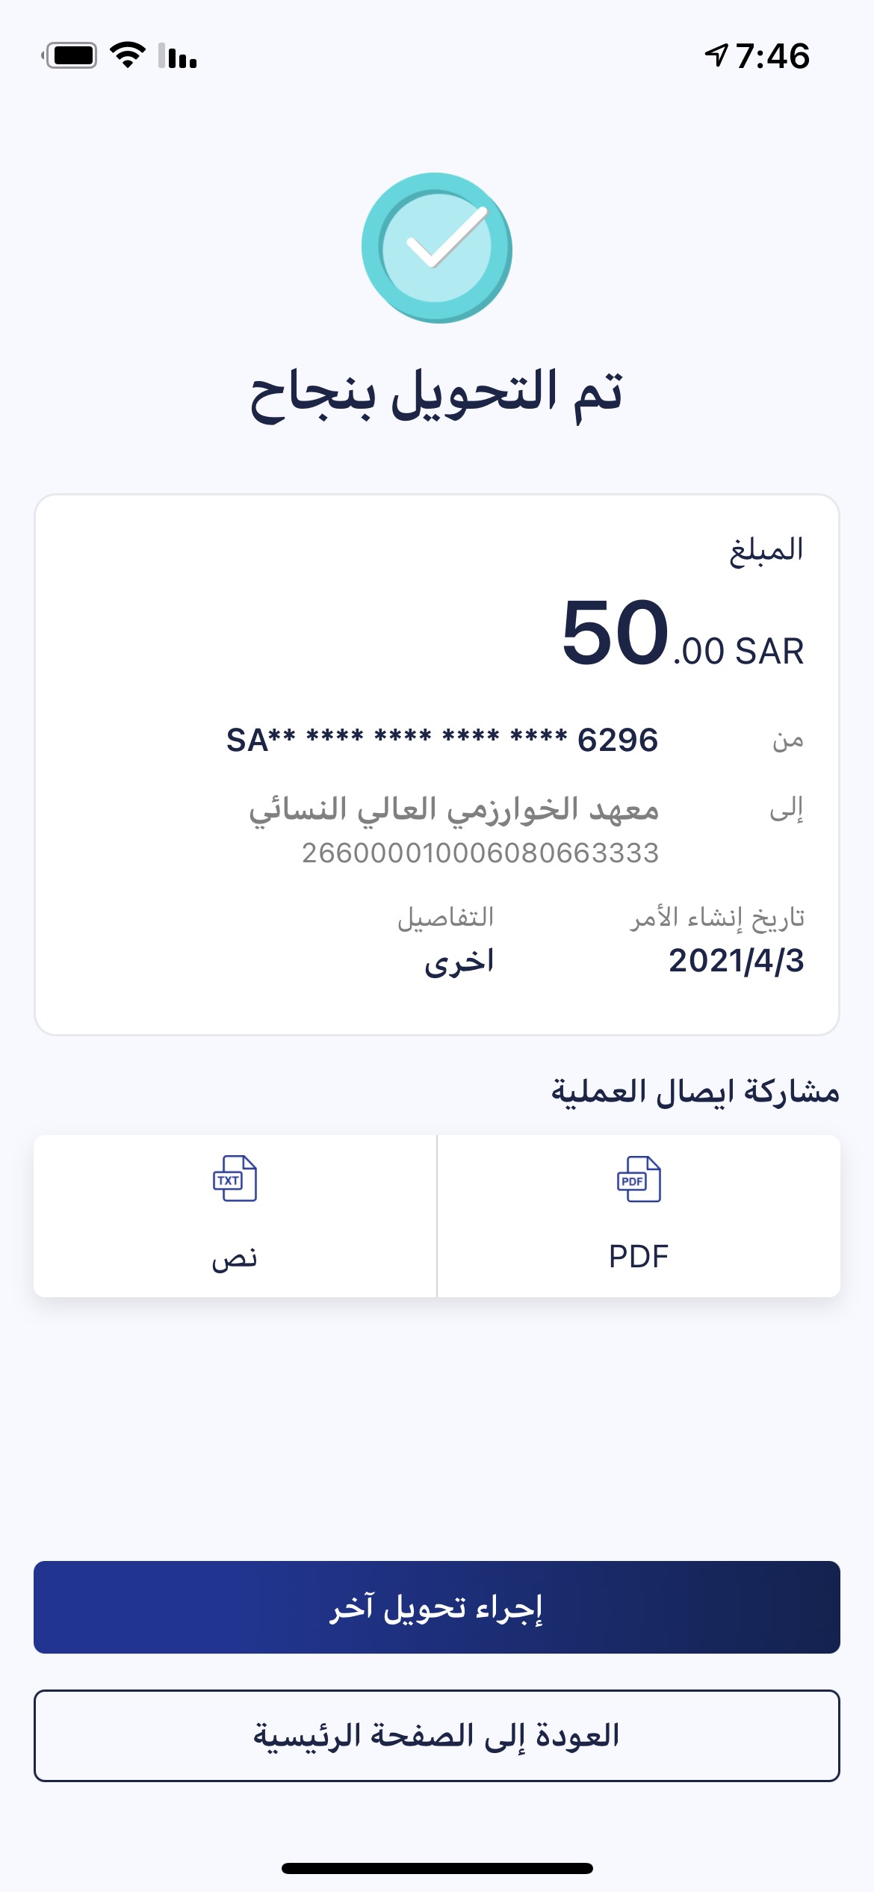The image size is (874, 1892).
Task: Tap beneficiary account number 266000010006080663333
Action: coord(480,853)
